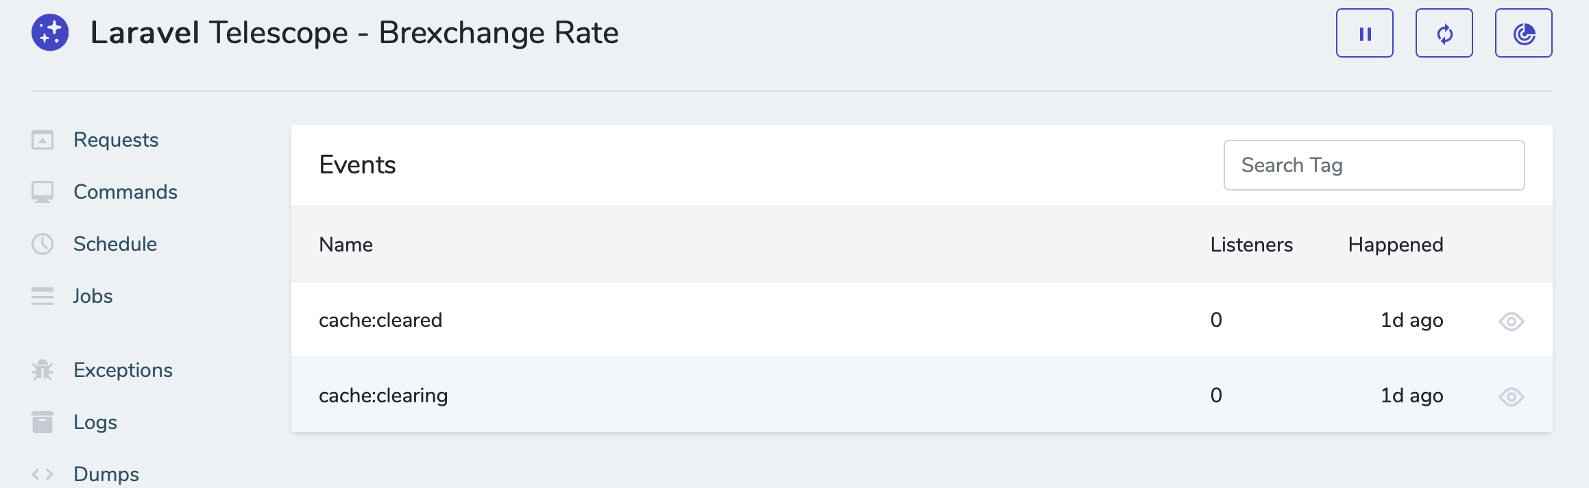
Task: Select the cache:clearing event row
Action: pyautogui.click(x=383, y=395)
